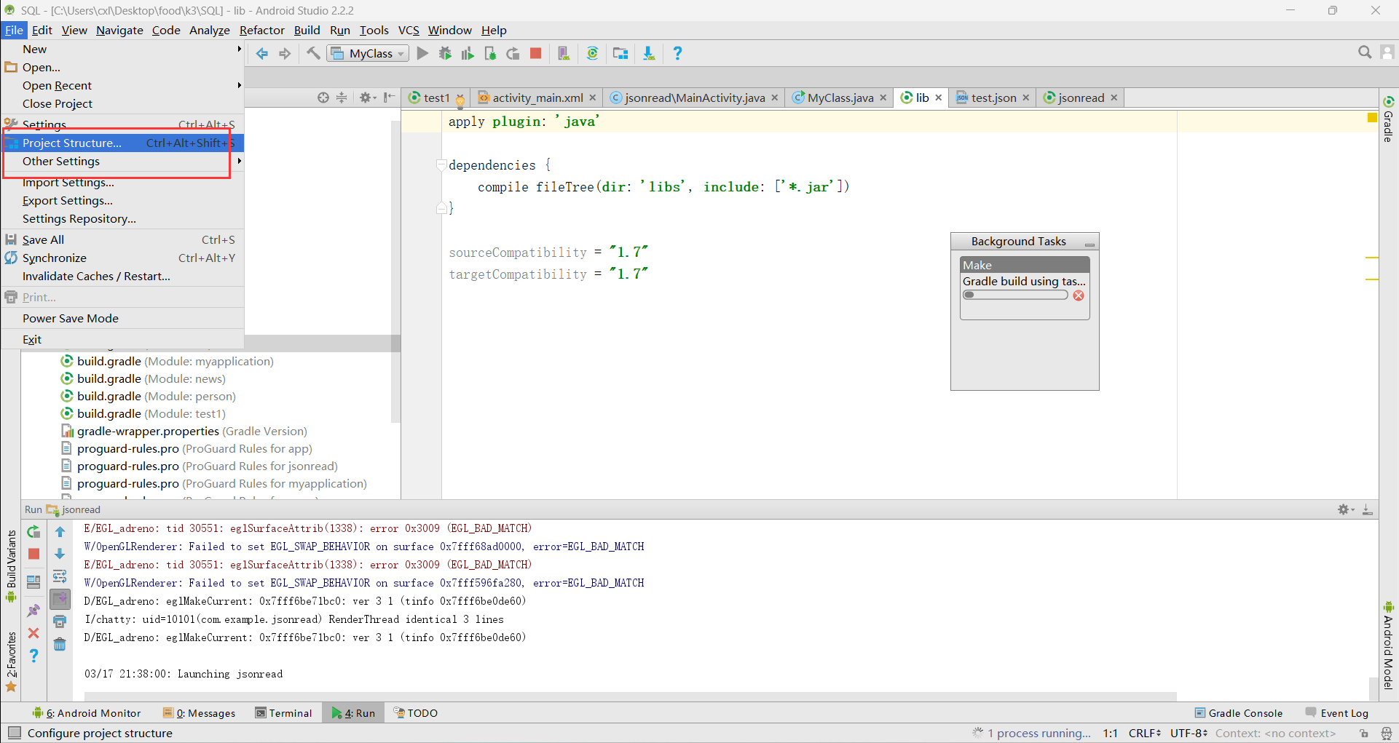Open project panel settings gear dropdown
This screenshot has height=743, width=1399.
point(368,98)
